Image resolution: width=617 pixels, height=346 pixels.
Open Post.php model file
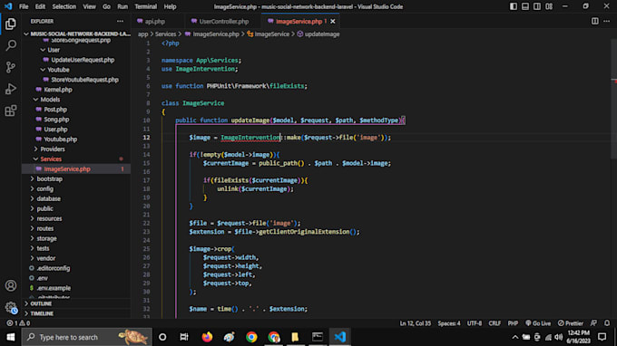pyautogui.click(x=55, y=110)
